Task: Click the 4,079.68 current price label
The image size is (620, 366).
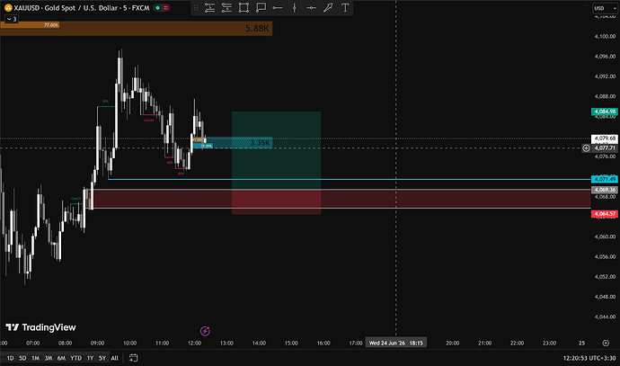Action: pyautogui.click(x=605, y=138)
